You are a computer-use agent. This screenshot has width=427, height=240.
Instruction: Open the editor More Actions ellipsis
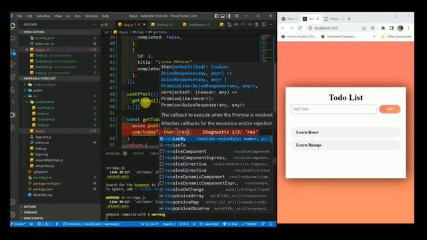[270, 25]
